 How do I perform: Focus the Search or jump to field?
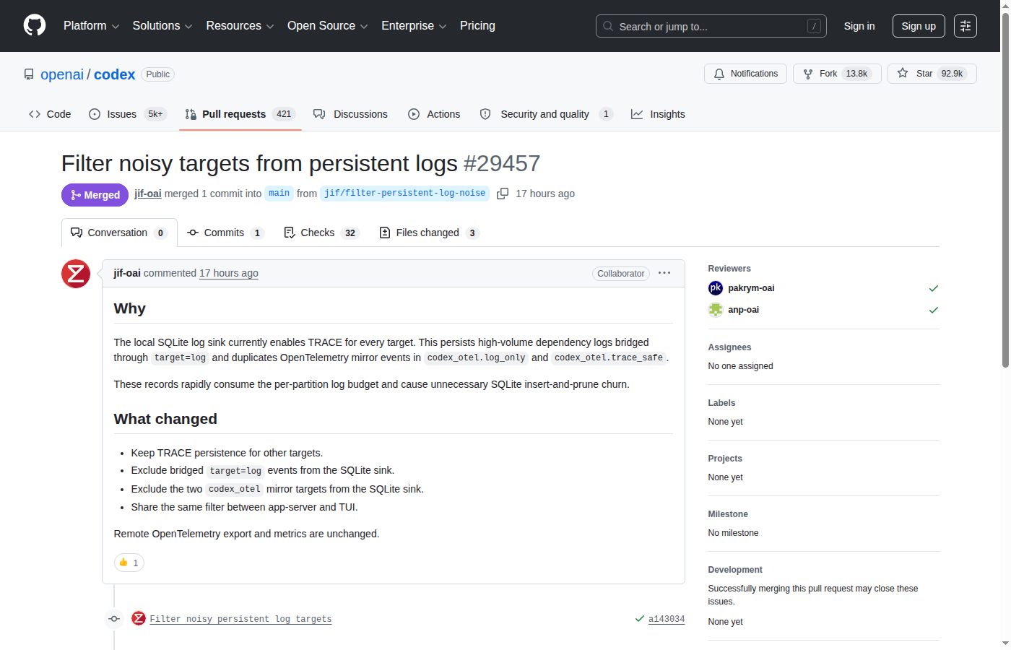point(711,26)
